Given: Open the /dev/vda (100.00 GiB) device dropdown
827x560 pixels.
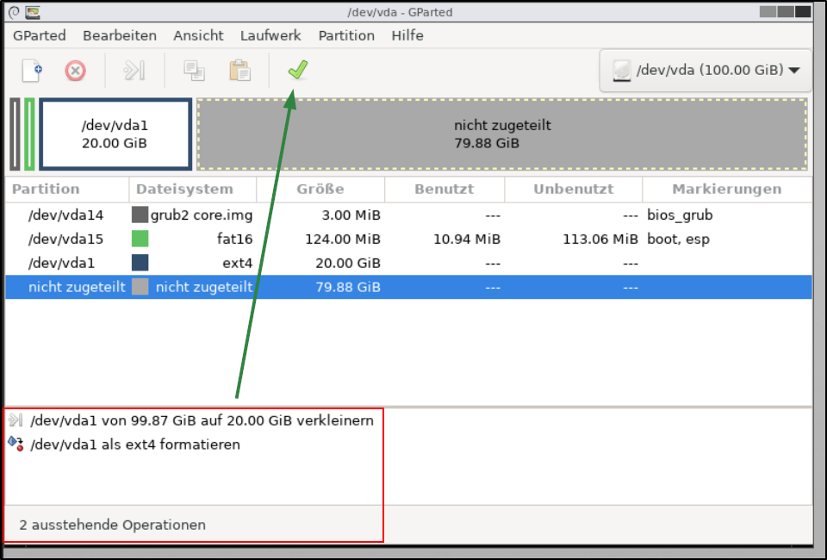Looking at the screenshot, I should (x=705, y=70).
